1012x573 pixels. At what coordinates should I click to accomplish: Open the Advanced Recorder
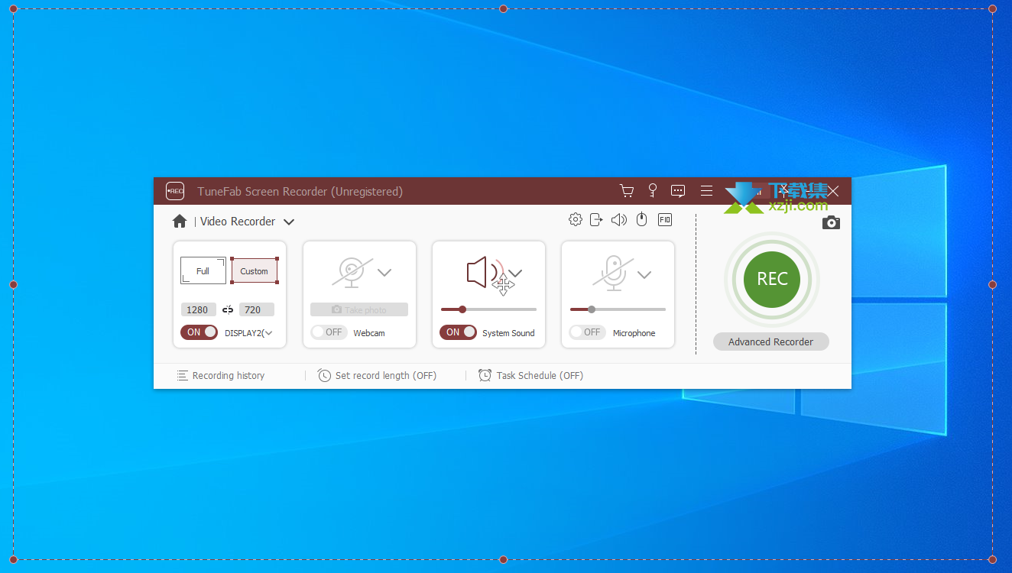pos(771,342)
